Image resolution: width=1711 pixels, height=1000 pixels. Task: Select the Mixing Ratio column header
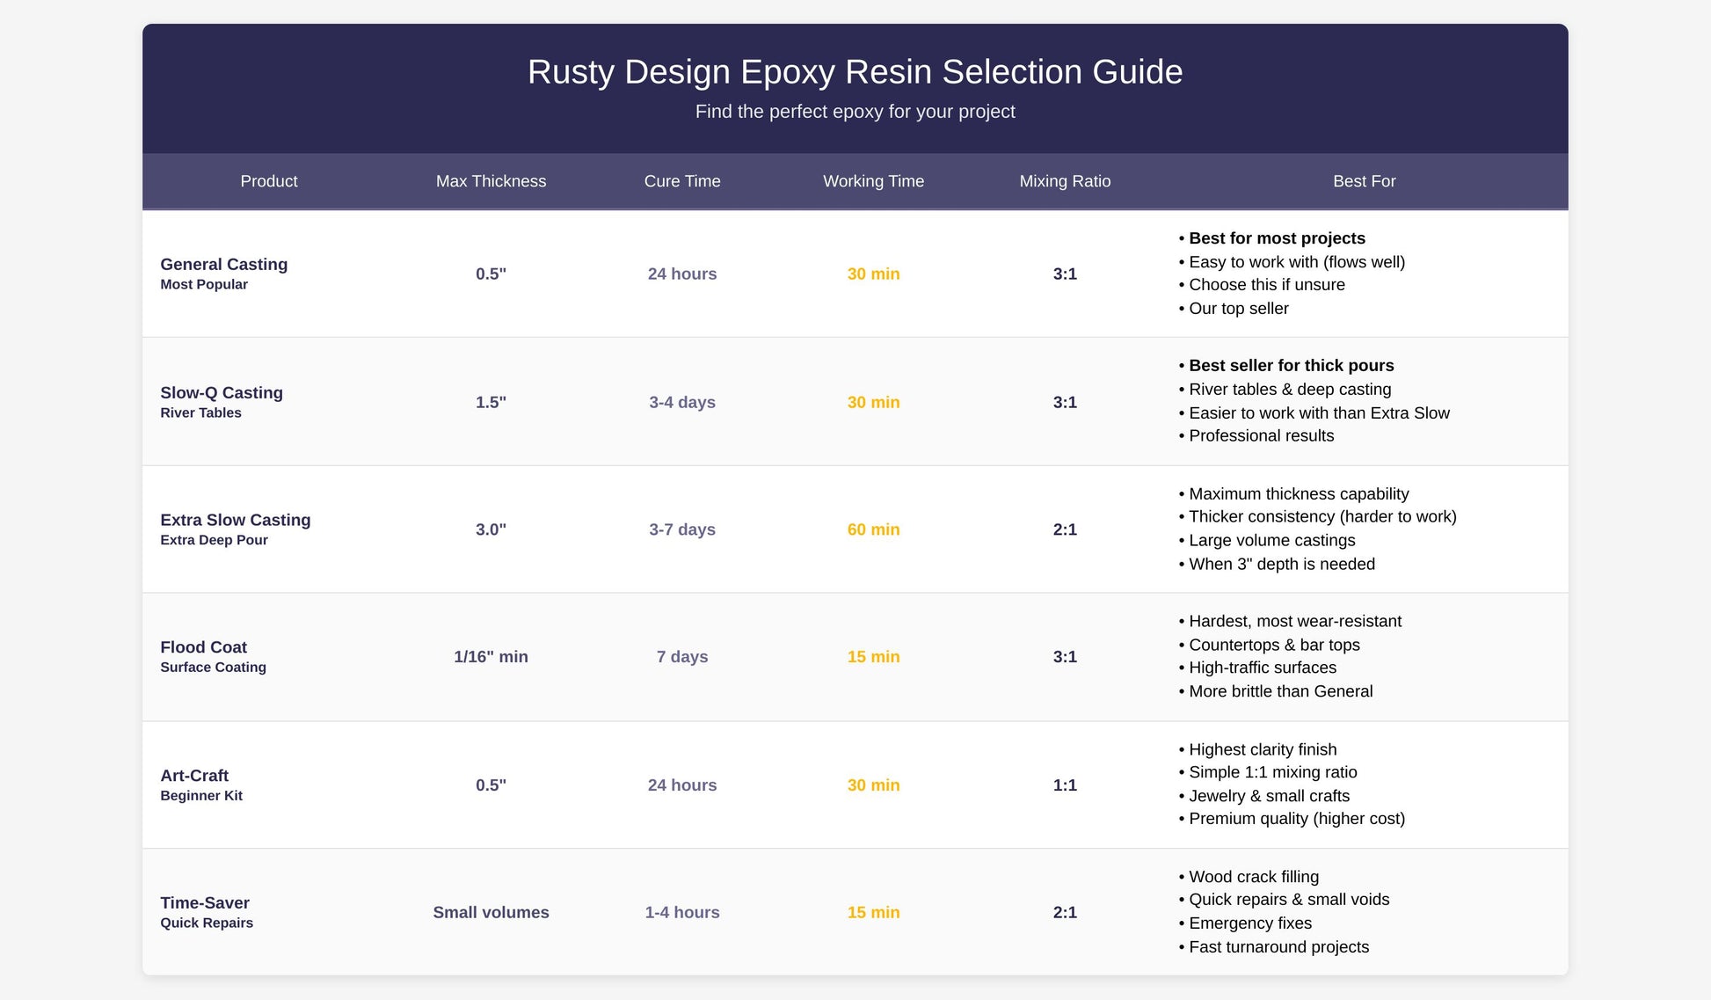tap(1065, 181)
